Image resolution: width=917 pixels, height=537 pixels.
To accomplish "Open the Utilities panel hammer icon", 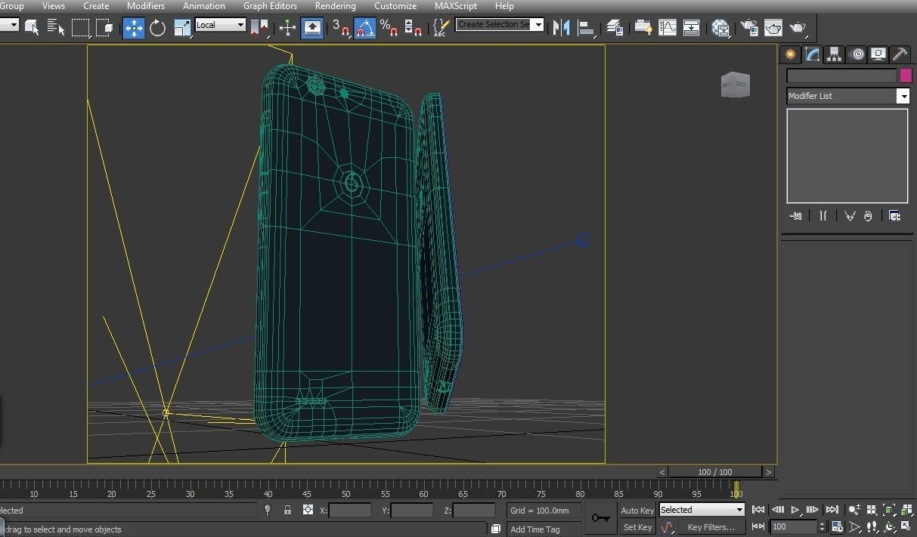I will (x=899, y=54).
